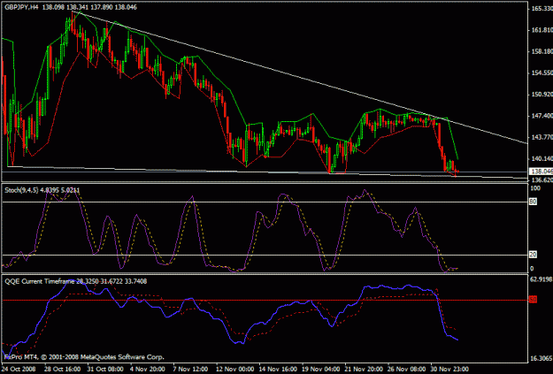This screenshot has height=374, width=553.
Task: Click the 7 Nov 12:00 time label
Action: 190,370
